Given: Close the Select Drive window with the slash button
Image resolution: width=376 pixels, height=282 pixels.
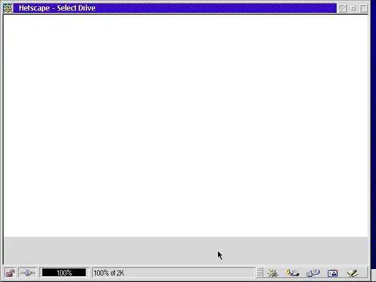Looking at the screenshot, I should (343, 8).
